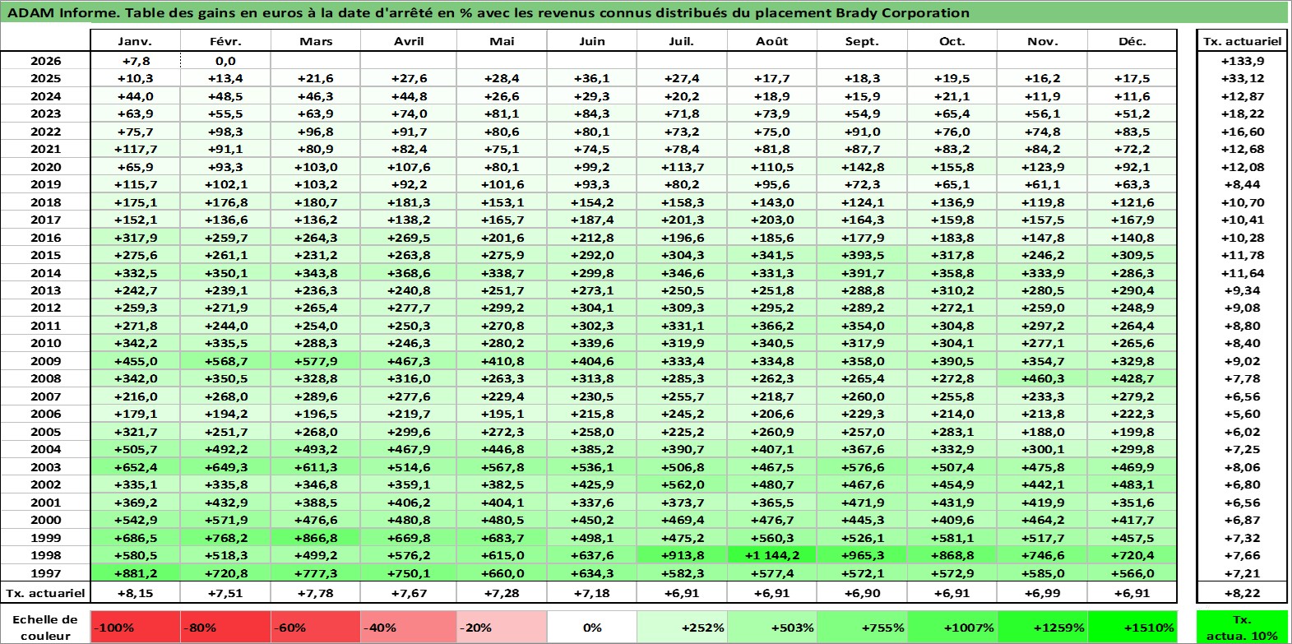Click the -20% pink color scale swatch
Image resolution: width=1292 pixels, height=644 pixels.
[x=502, y=627]
